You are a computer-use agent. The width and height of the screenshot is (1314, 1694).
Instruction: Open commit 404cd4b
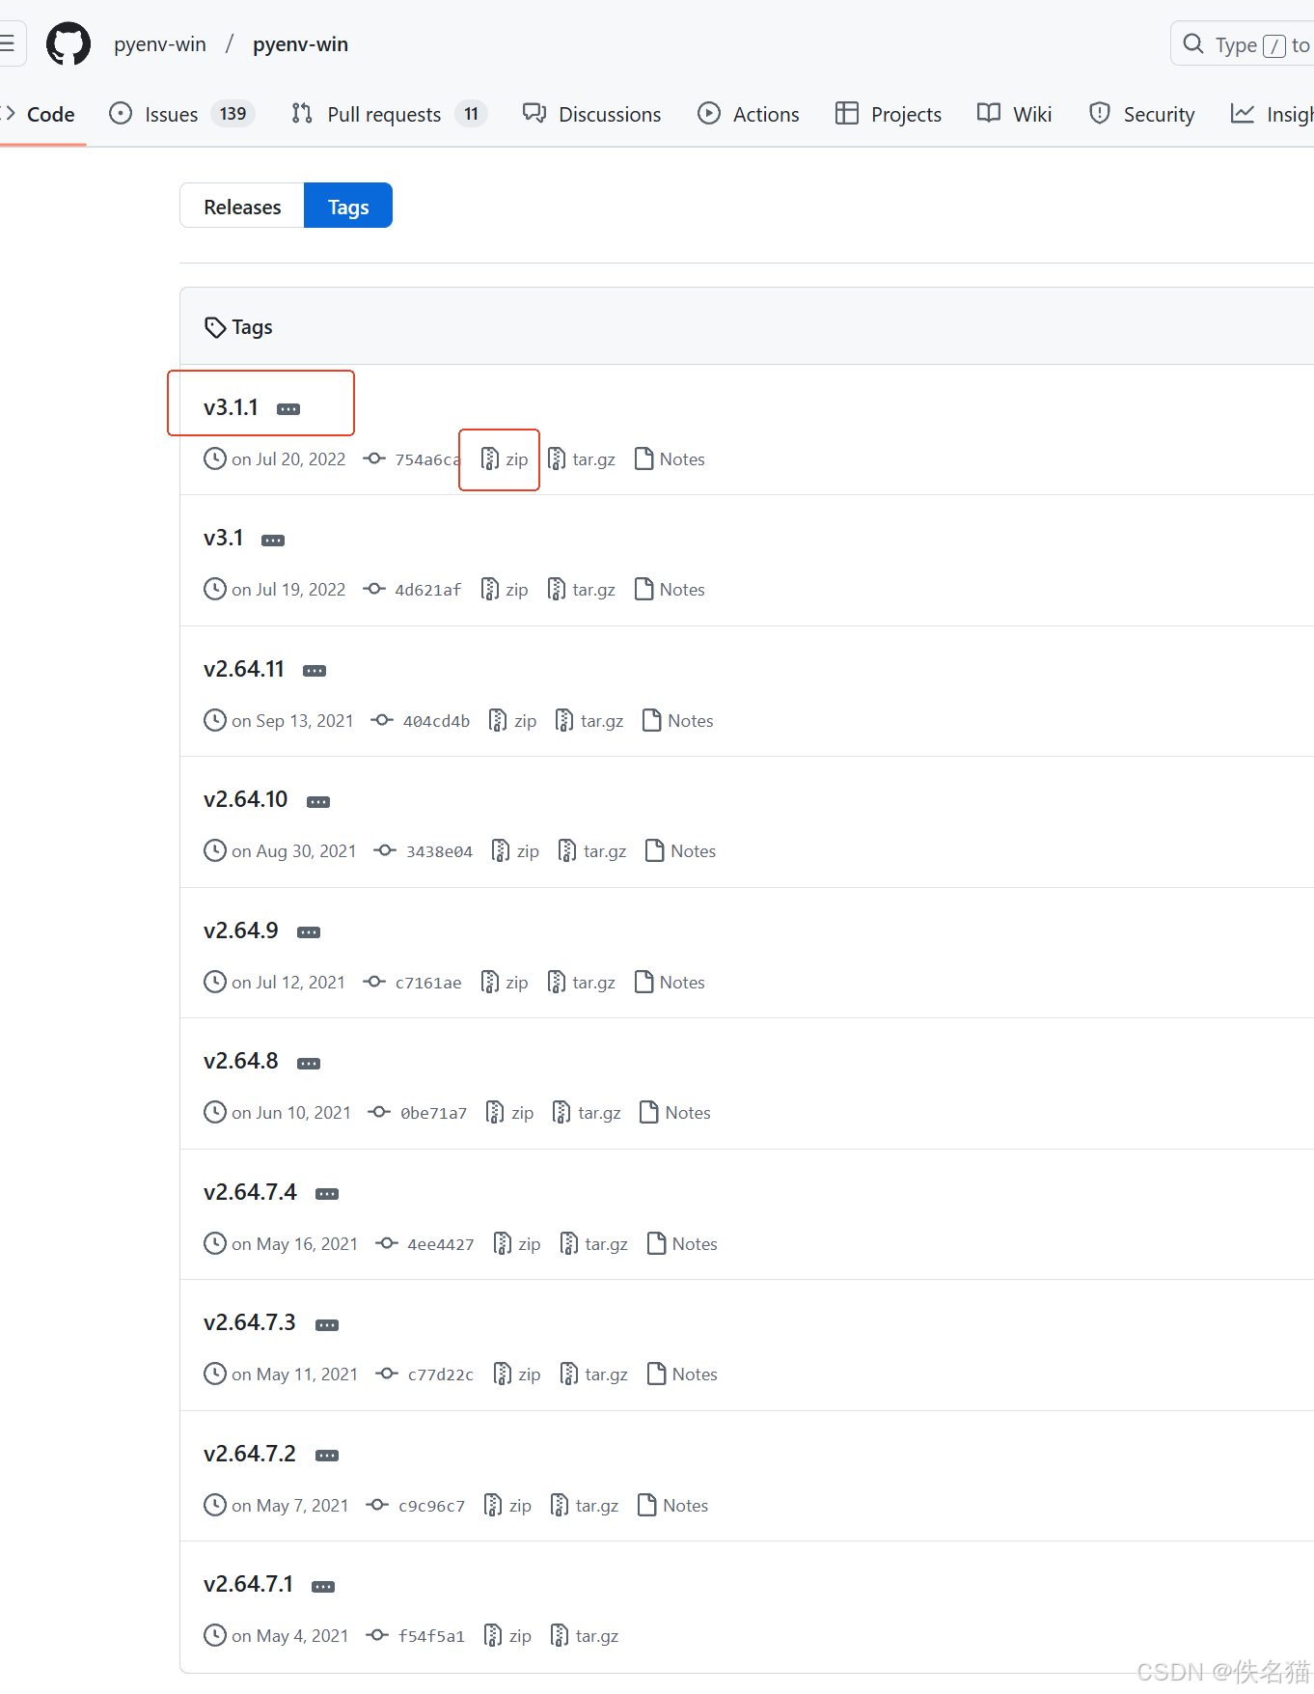(421, 721)
